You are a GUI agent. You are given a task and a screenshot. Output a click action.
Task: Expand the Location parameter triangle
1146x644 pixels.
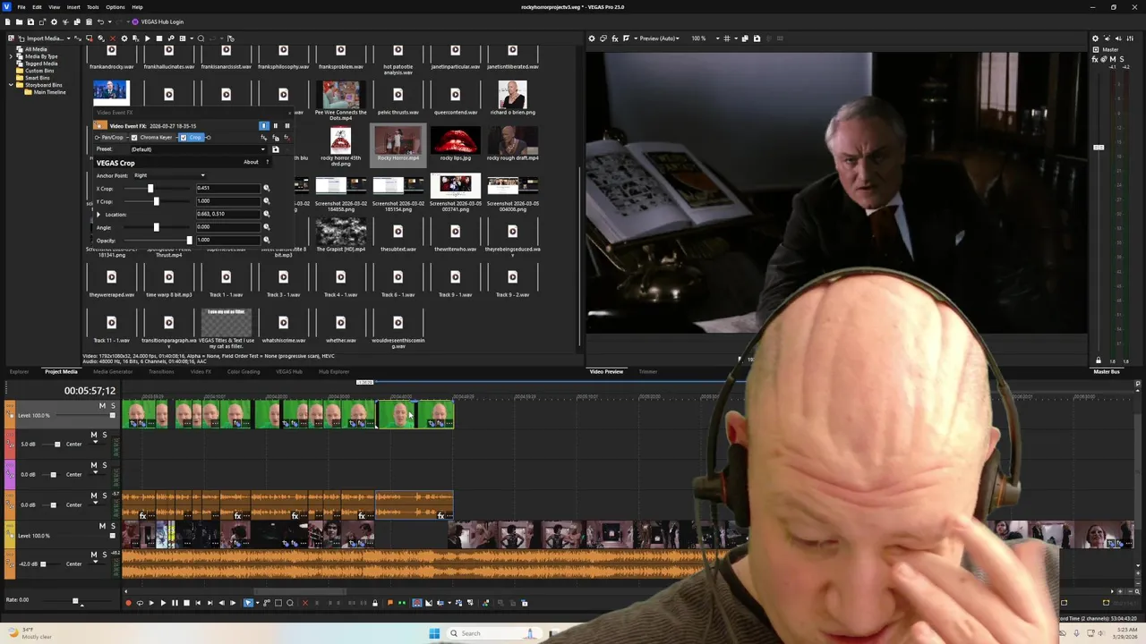point(98,215)
